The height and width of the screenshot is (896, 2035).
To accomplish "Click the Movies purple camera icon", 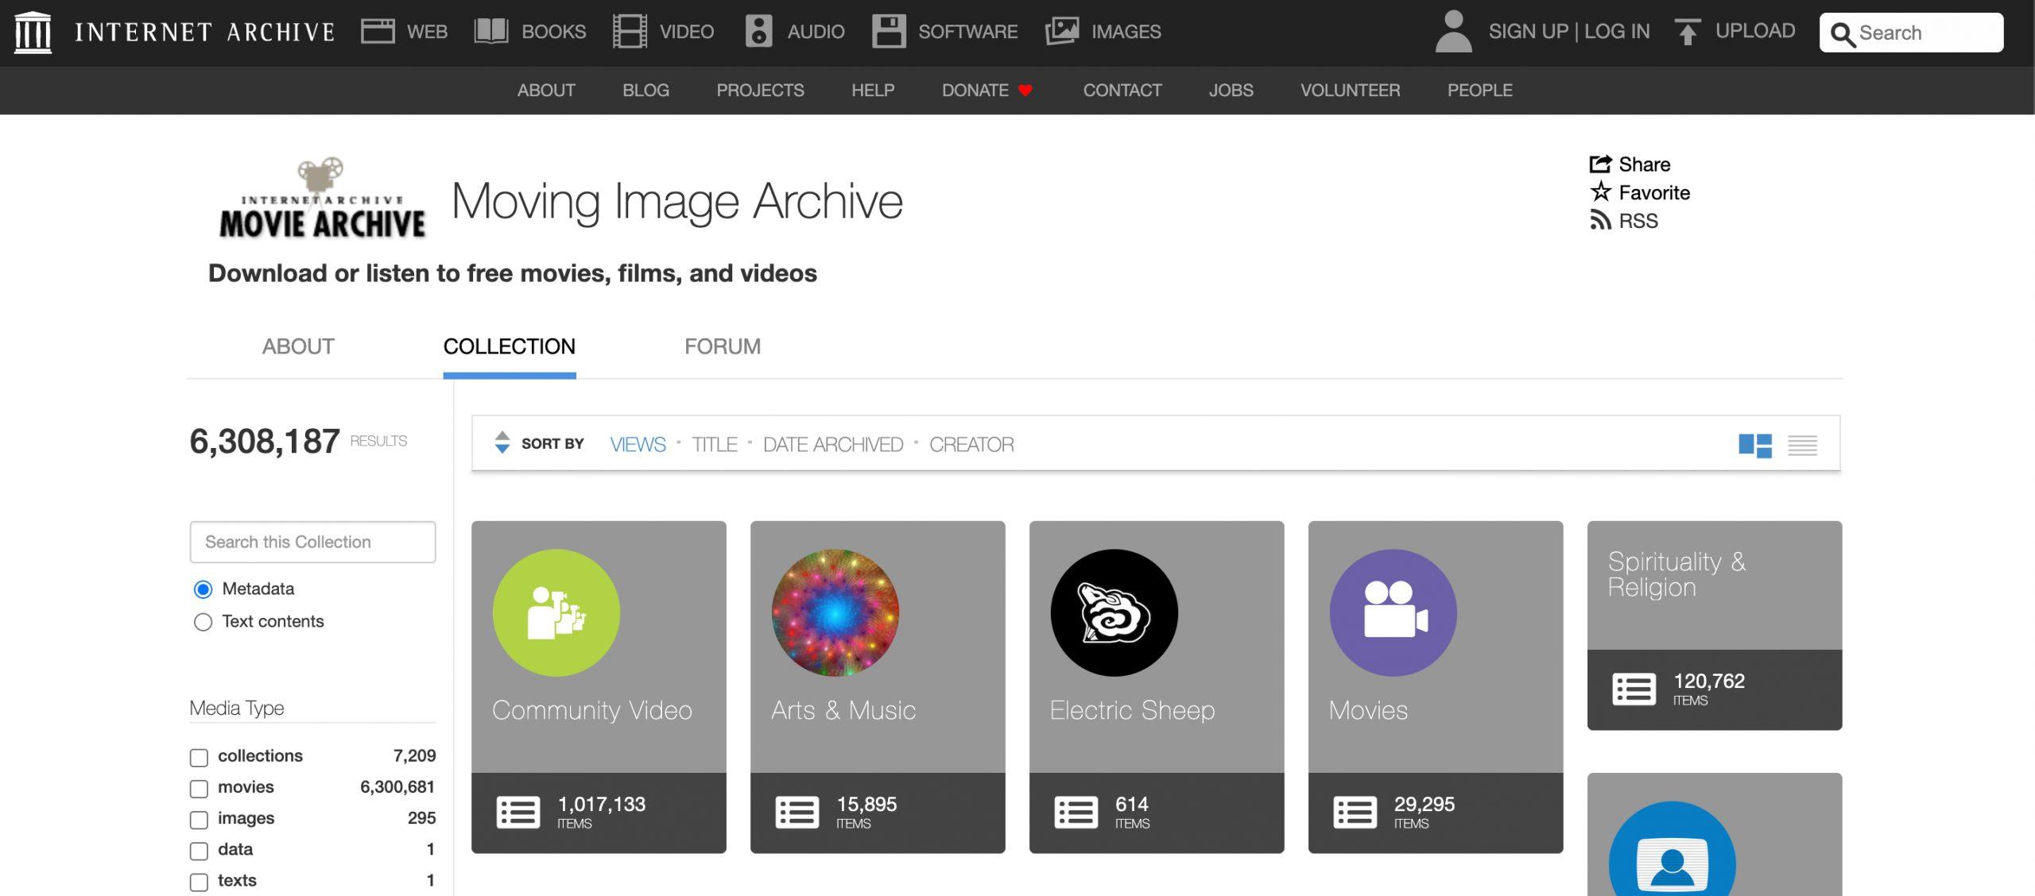I will point(1393,612).
